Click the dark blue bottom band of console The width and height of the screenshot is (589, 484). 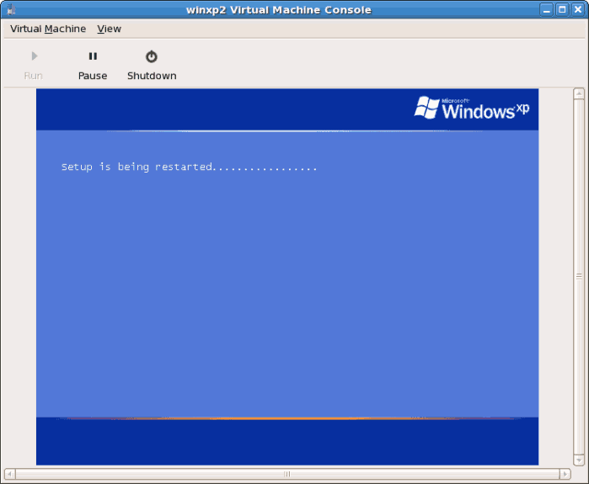coord(286,442)
